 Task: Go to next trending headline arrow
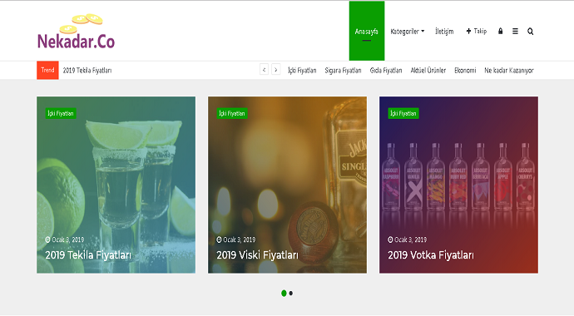point(276,70)
